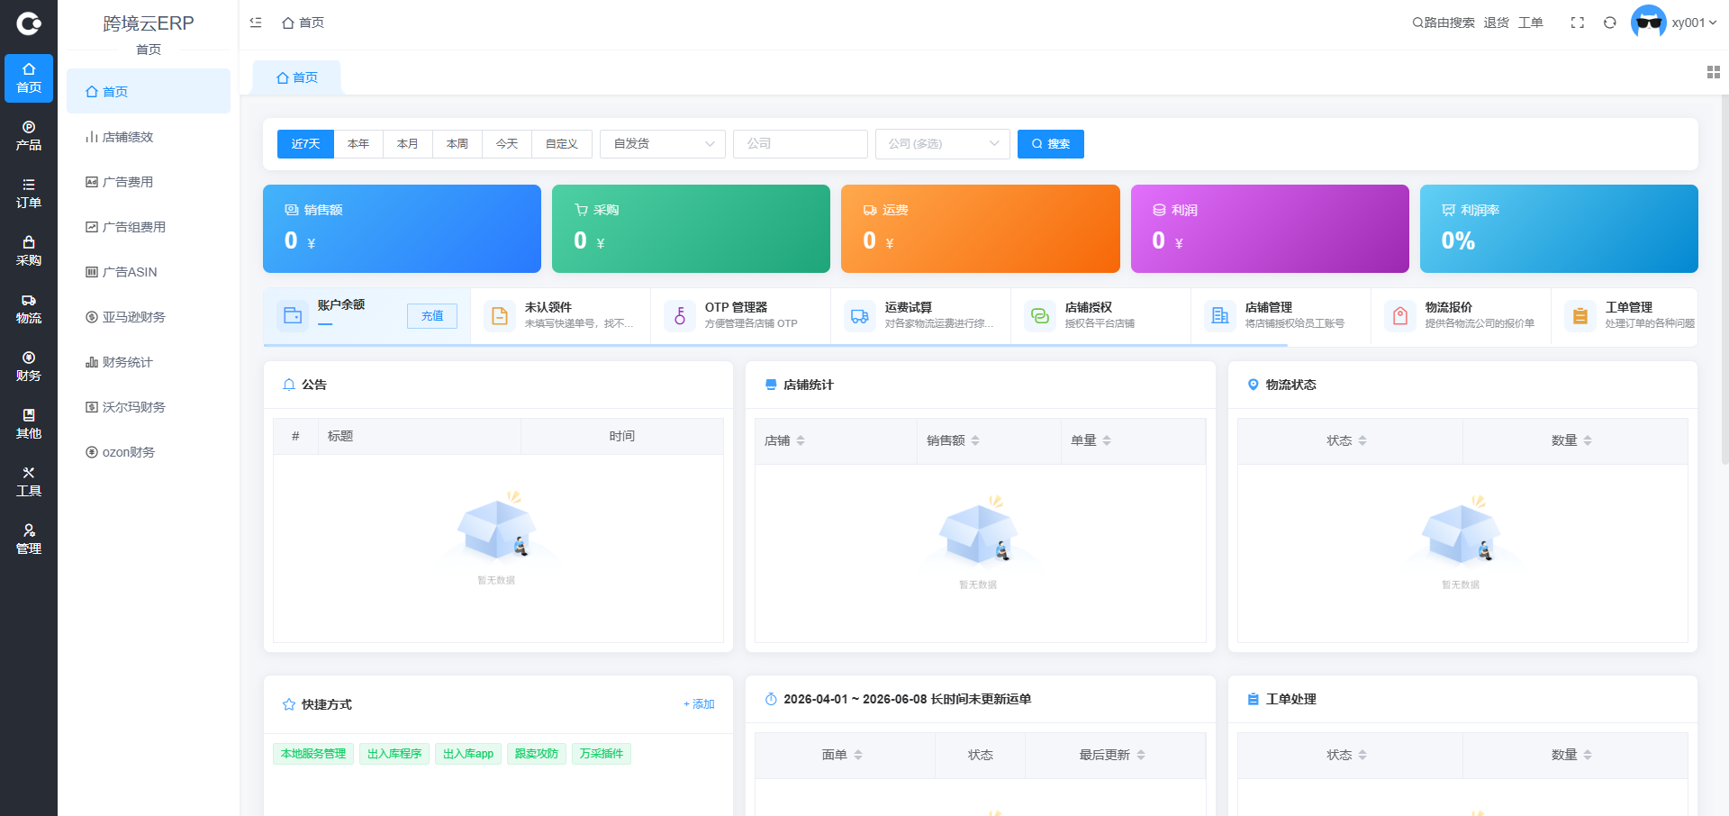1729x816 pixels.
Task: Click the 工单管理 clipboard icon
Action: (x=1580, y=316)
